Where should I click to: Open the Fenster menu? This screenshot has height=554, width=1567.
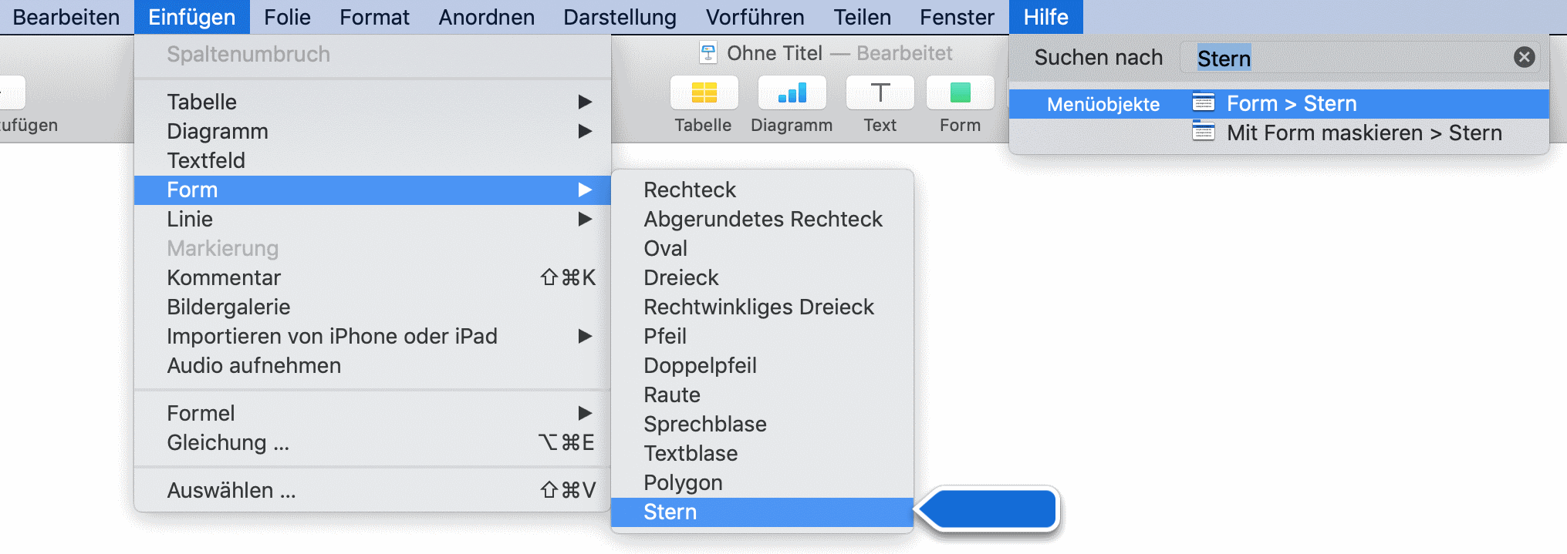[956, 16]
